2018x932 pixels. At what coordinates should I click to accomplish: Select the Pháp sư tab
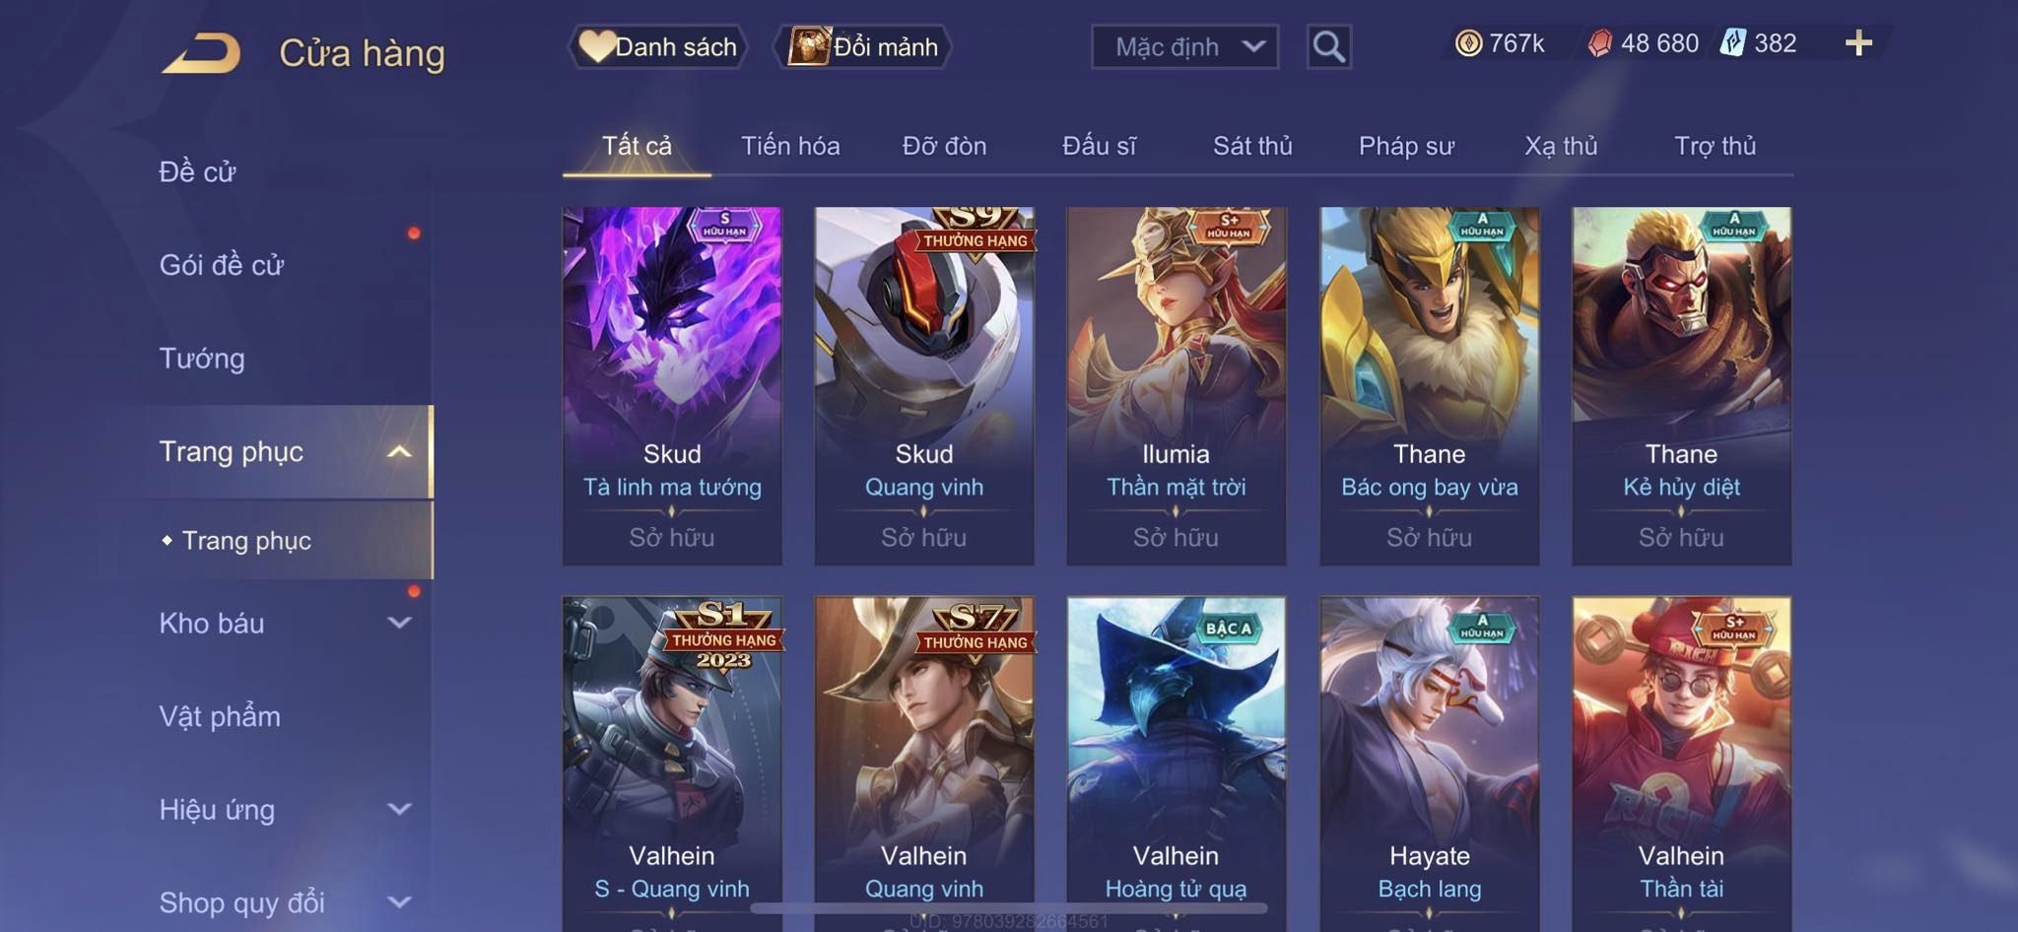(x=1406, y=146)
